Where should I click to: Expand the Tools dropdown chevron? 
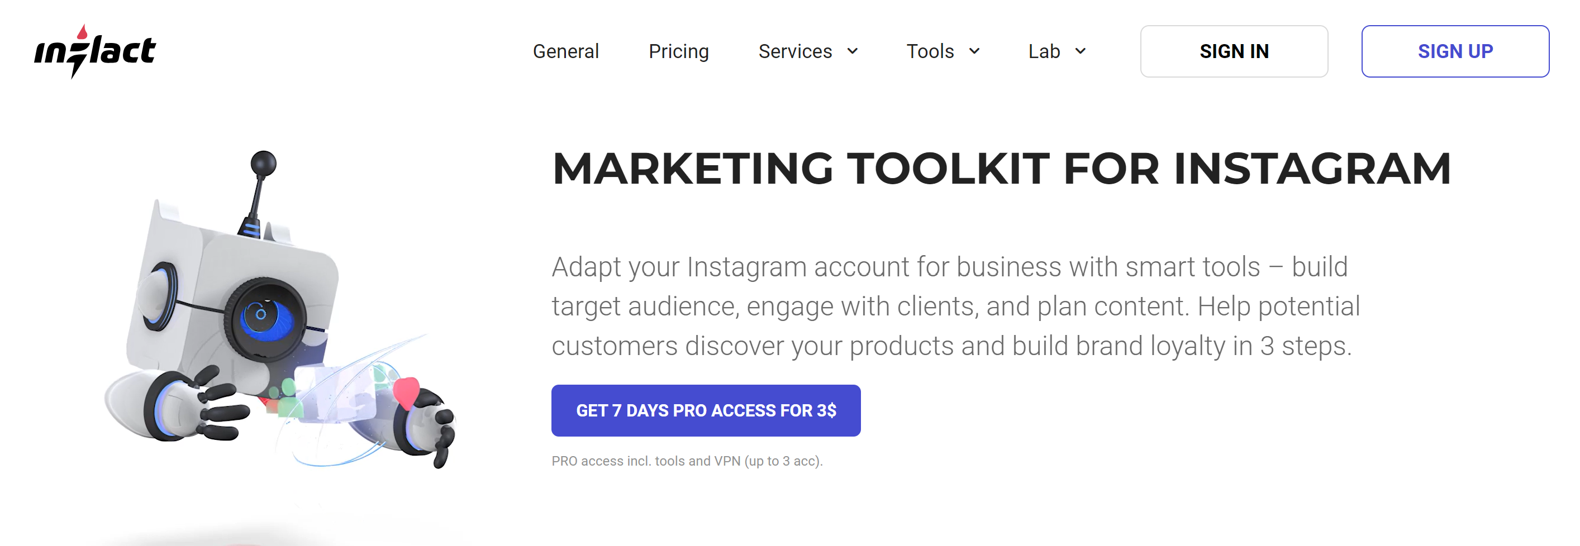coord(974,51)
